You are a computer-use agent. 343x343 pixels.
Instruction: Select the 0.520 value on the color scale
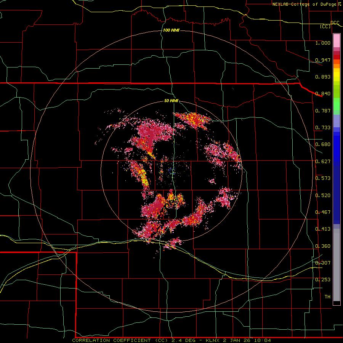click(x=323, y=196)
